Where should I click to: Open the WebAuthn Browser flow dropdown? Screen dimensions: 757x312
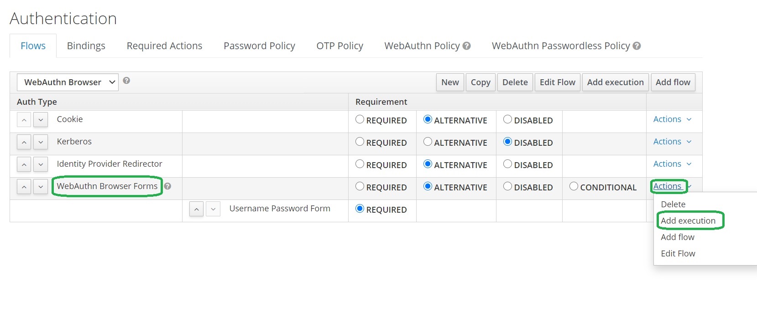coord(68,82)
